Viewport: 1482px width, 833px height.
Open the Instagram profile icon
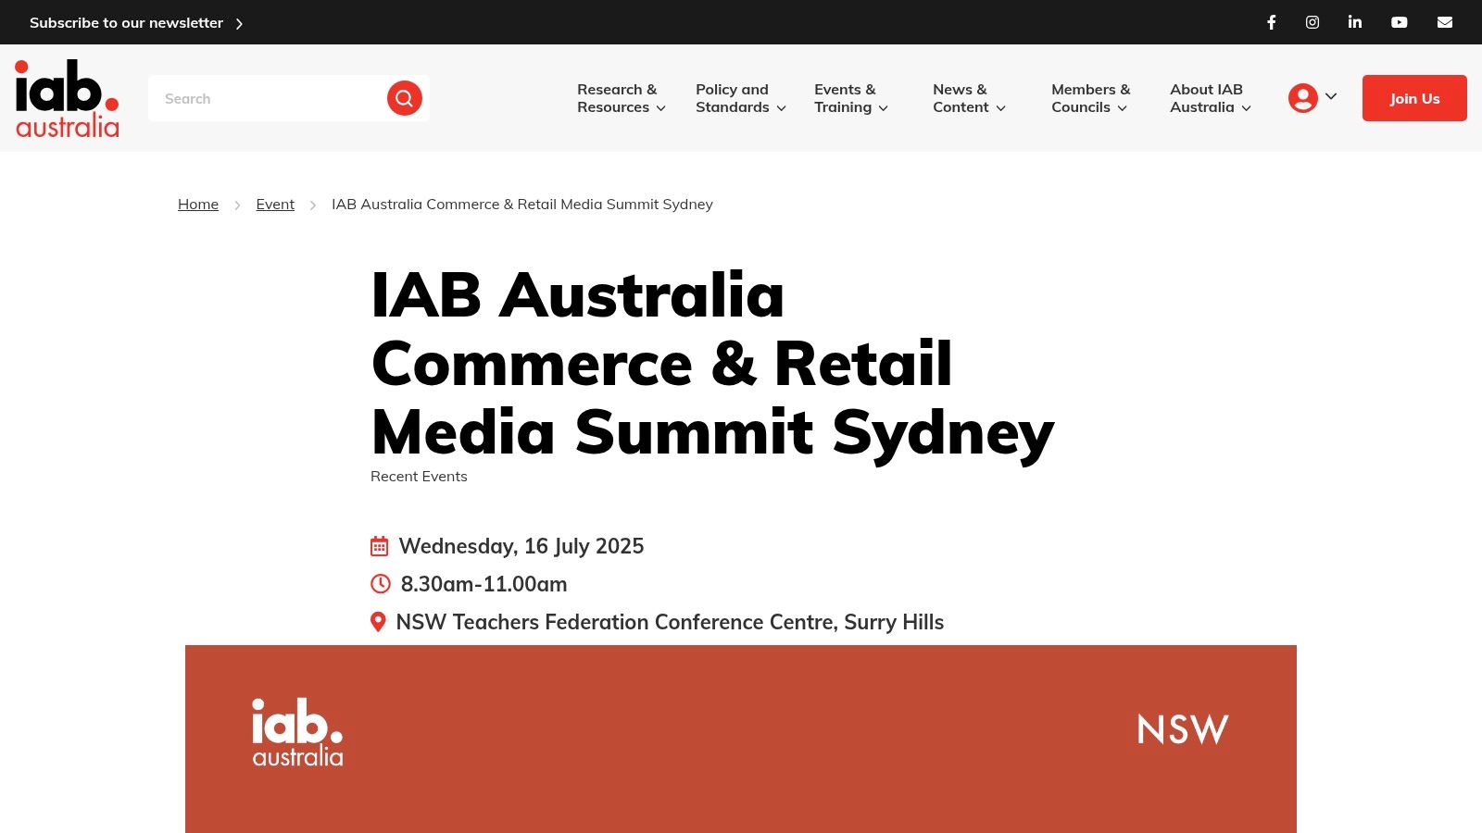[1312, 22]
